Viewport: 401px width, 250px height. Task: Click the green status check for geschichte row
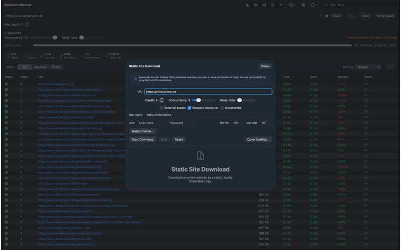pyautogui.click(x=7, y=239)
